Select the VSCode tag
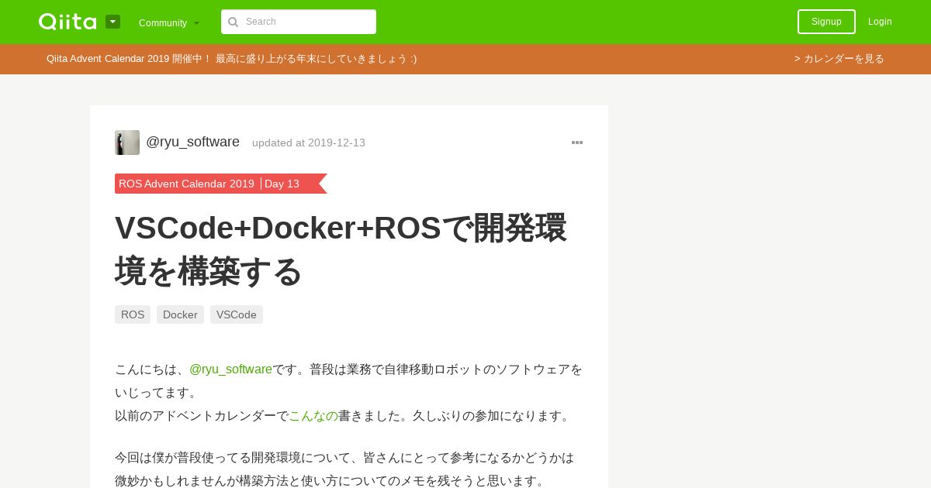 pos(237,314)
